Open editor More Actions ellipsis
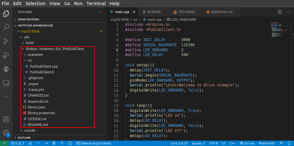Viewport: 294px width, 146px height. pos(288,12)
